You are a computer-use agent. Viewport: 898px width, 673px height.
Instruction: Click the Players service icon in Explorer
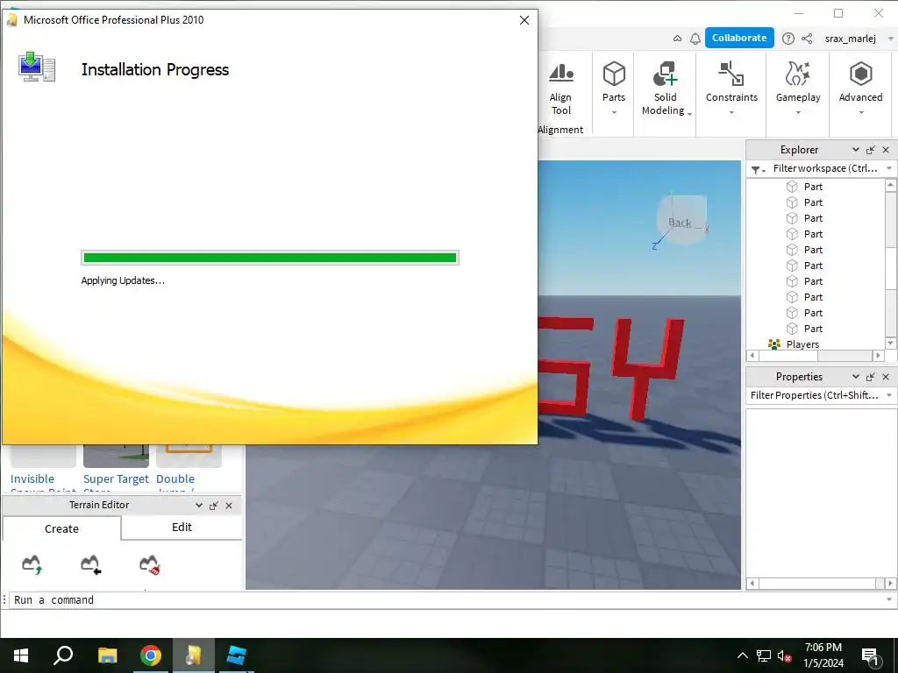(774, 344)
